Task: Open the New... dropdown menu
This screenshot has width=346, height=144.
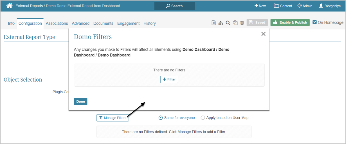Action: 261,6
